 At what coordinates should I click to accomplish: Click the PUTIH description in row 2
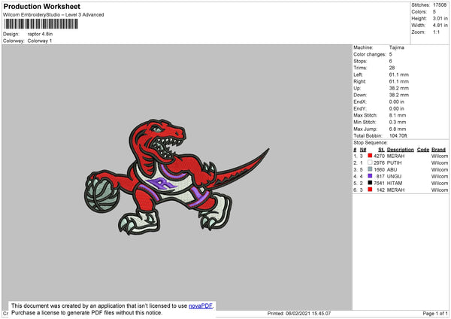pos(394,163)
